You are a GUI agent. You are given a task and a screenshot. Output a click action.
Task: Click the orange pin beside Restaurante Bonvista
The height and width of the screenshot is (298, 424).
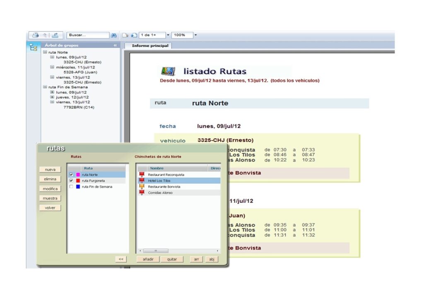point(142,187)
